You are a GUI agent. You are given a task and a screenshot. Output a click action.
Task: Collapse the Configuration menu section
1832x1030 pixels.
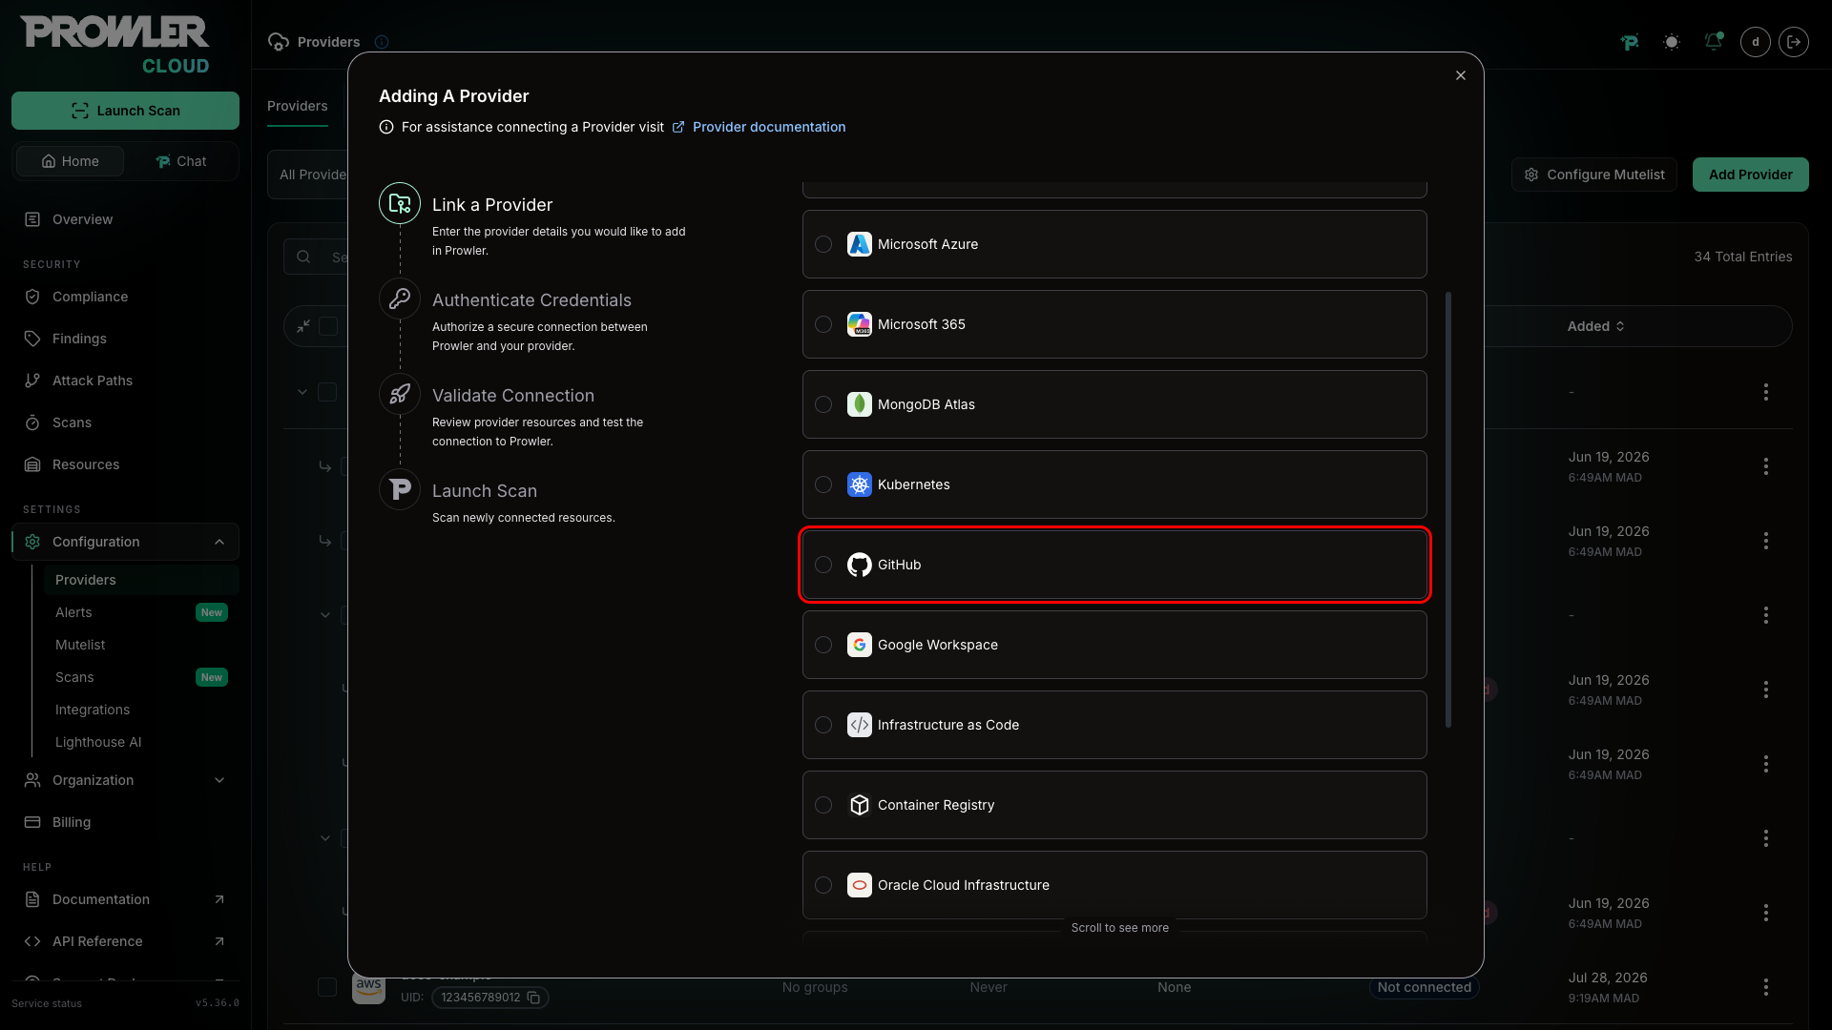click(125, 542)
